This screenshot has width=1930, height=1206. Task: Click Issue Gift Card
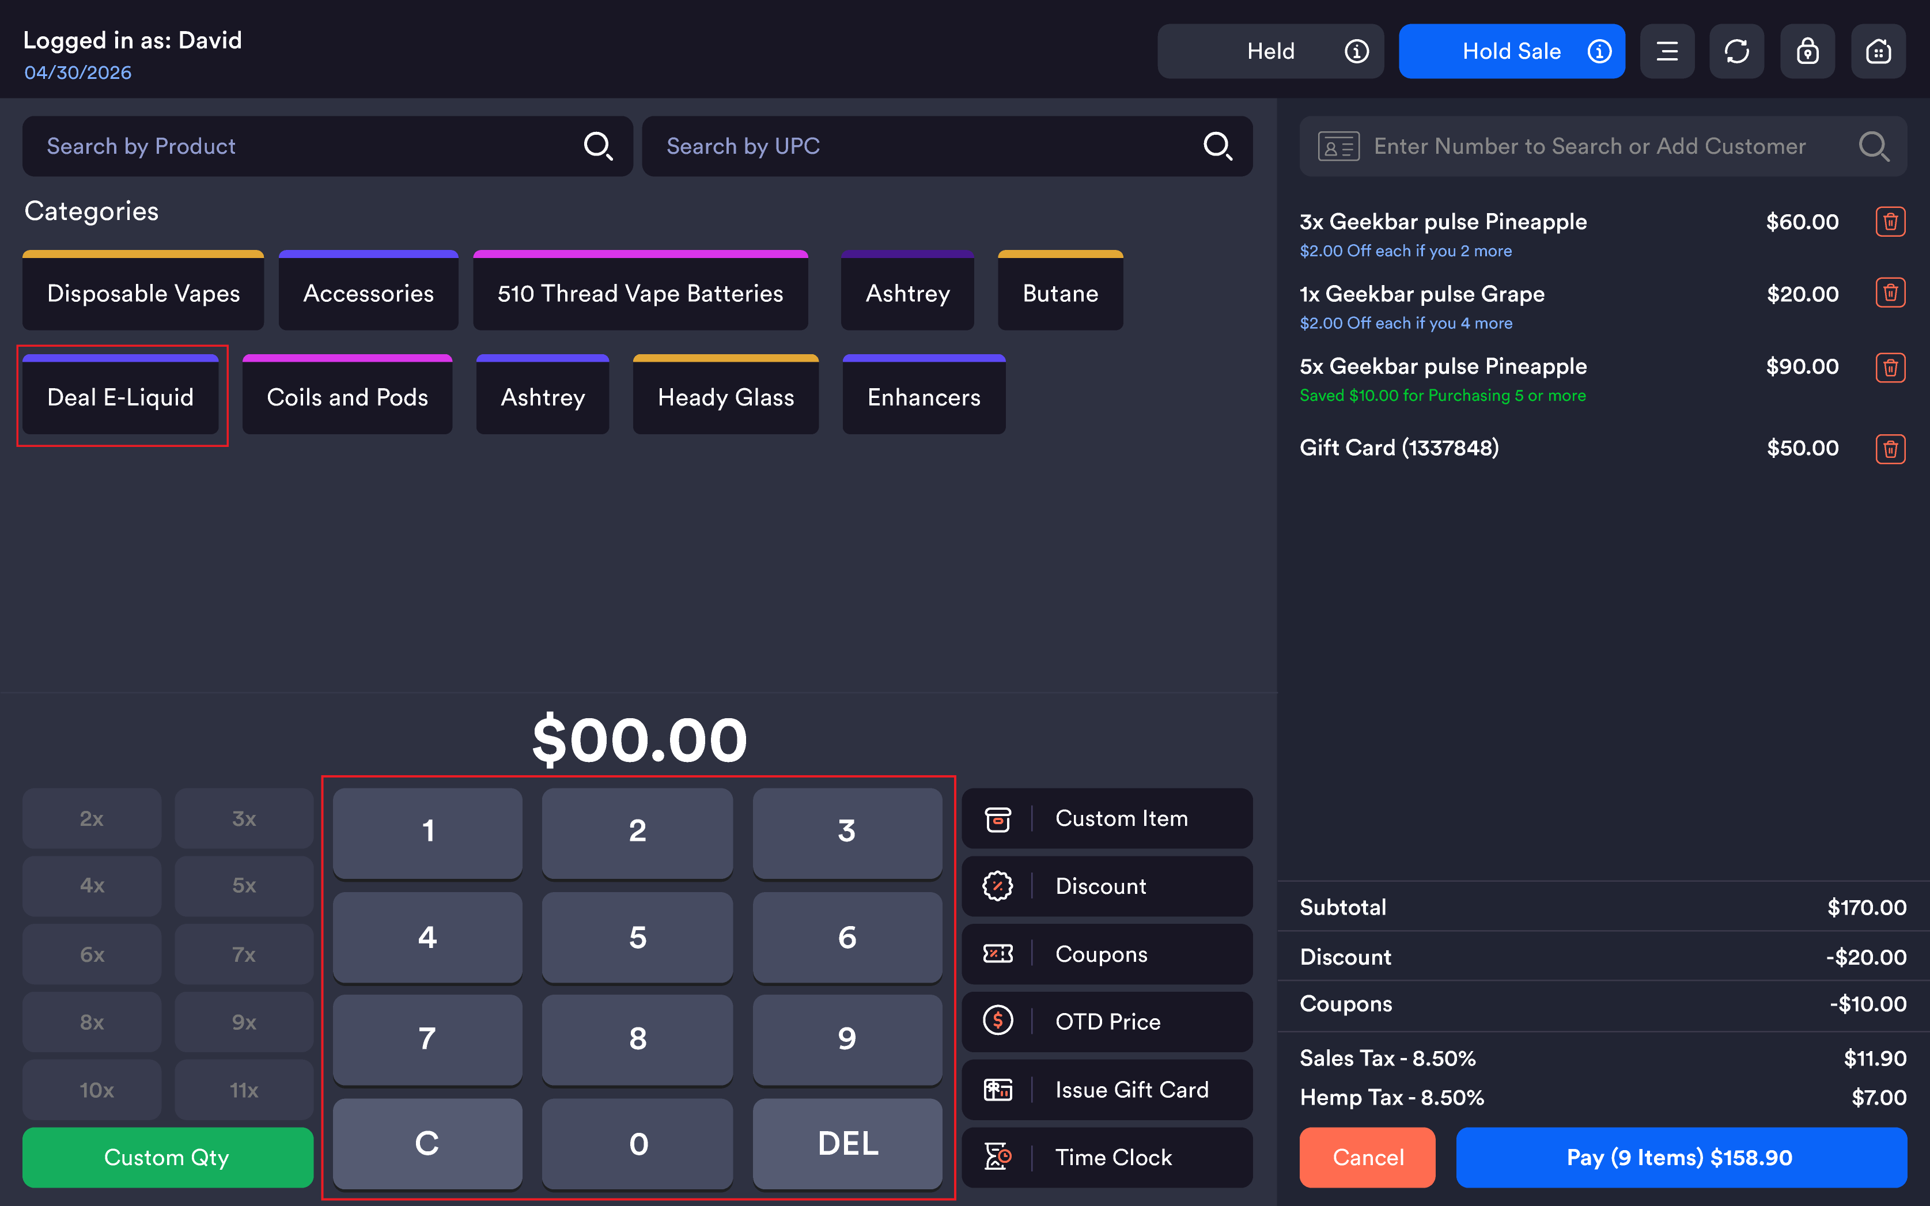click(x=1107, y=1090)
